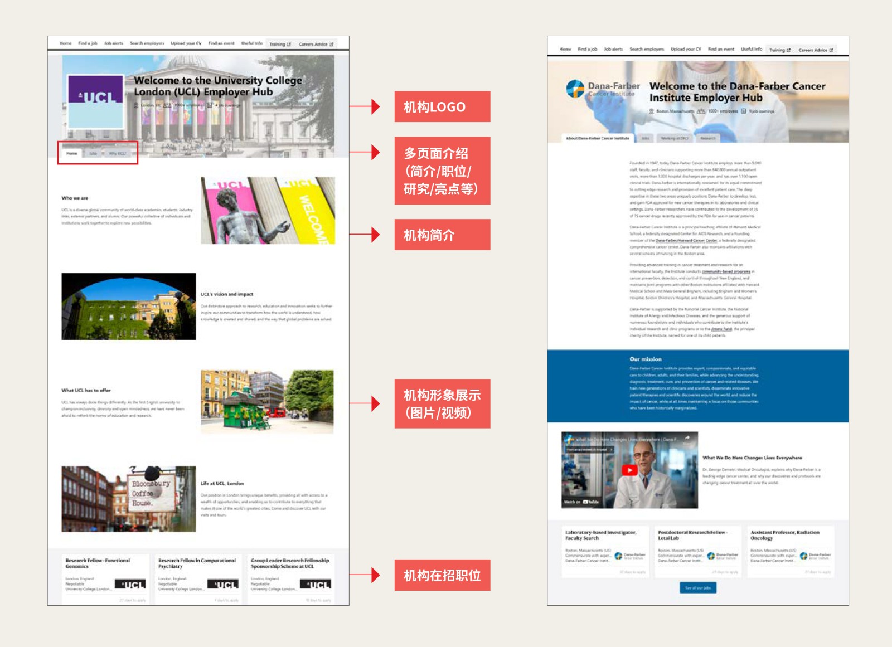Image resolution: width=892 pixels, height=647 pixels.
Task: Click the UCL logo in the Research Fellow Functional Genomics card
Action: 130,584
